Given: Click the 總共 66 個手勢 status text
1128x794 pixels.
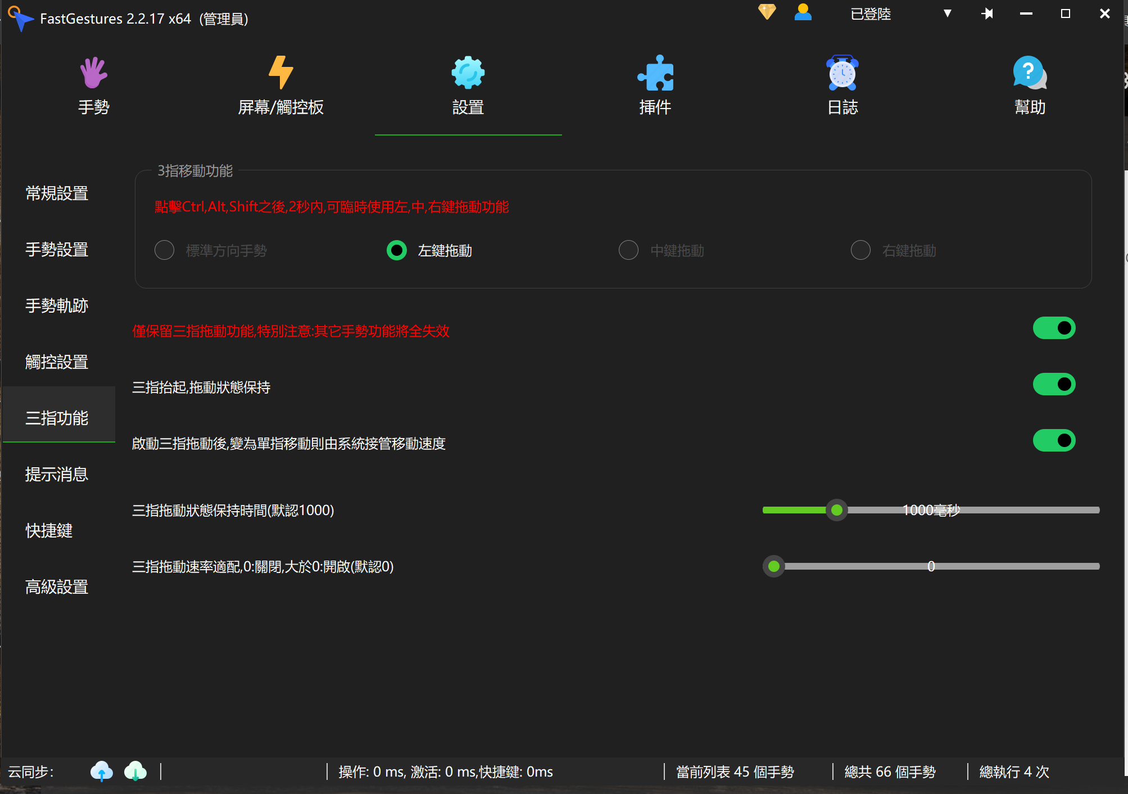Looking at the screenshot, I should pyautogui.click(x=890, y=772).
